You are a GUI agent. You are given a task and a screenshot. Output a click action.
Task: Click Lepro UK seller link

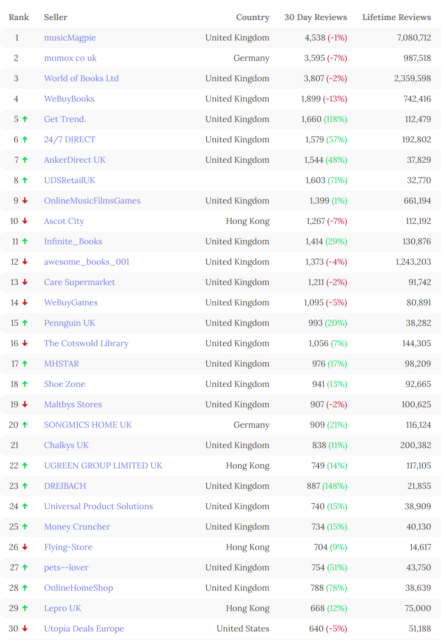(x=62, y=609)
